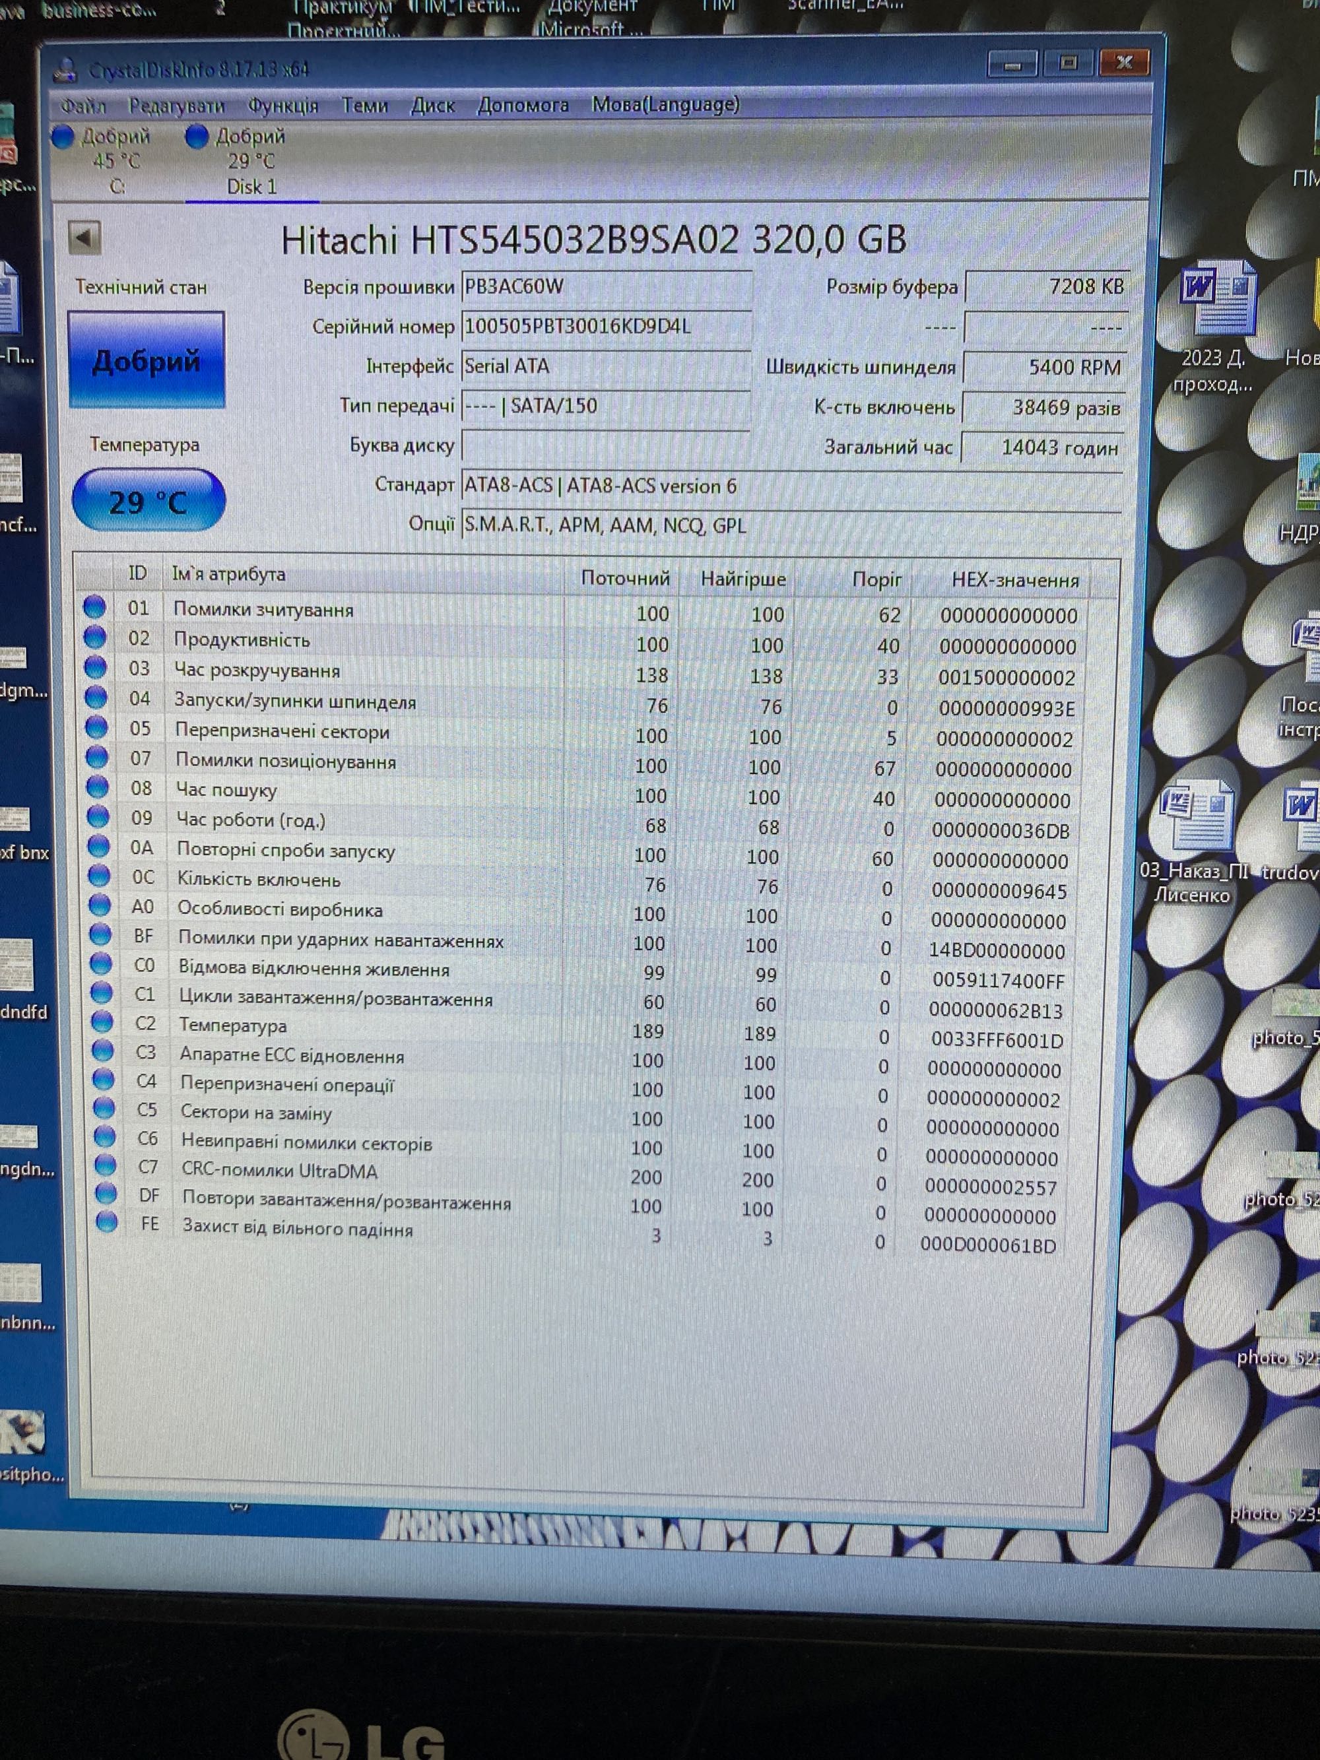Click HEX value 000D000061BD
The width and height of the screenshot is (1320, 1760).
tap(988, 1245)
